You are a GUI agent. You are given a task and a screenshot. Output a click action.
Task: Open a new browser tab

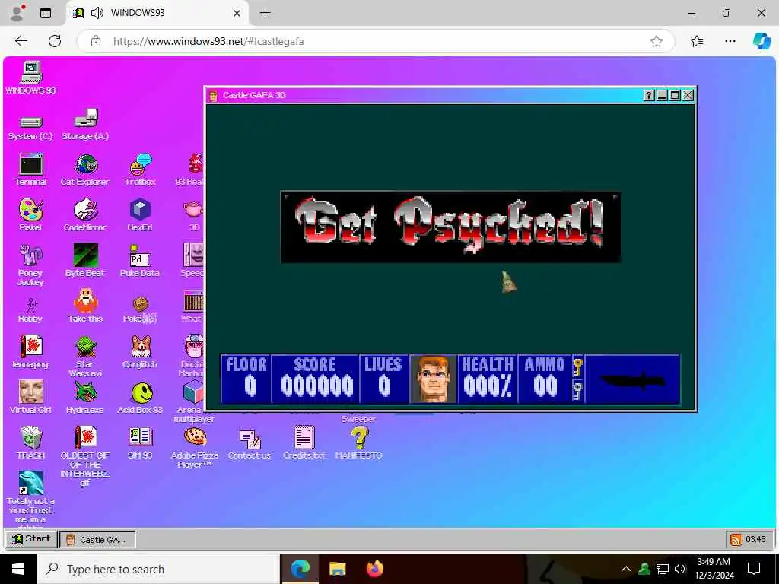[265, 13]
